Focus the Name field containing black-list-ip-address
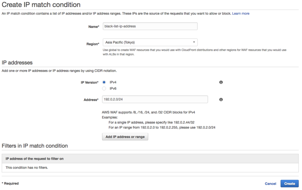302x190 pixels. (x=150, y=26)
